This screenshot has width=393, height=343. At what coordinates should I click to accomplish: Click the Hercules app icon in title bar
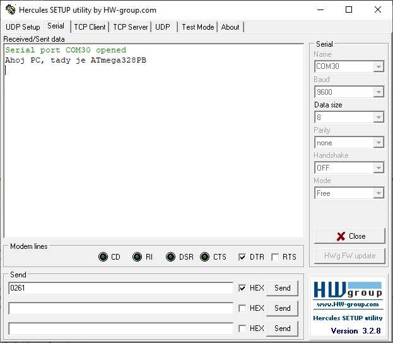[x=11, y=10]
